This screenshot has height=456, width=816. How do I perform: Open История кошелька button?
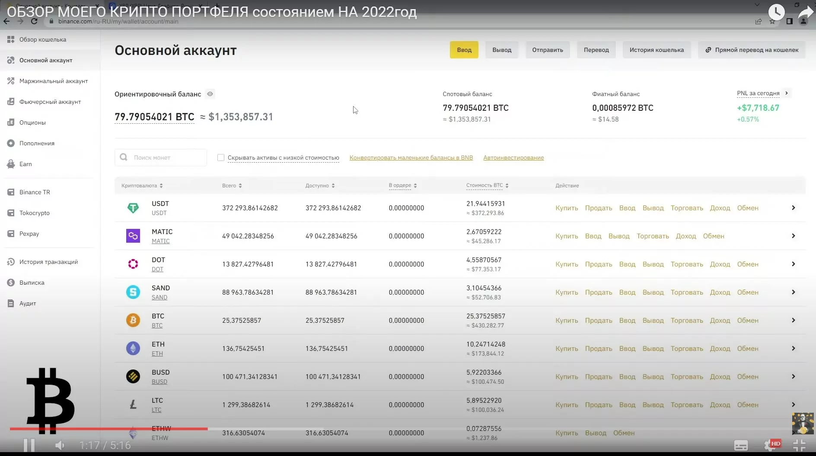(657, 50)
